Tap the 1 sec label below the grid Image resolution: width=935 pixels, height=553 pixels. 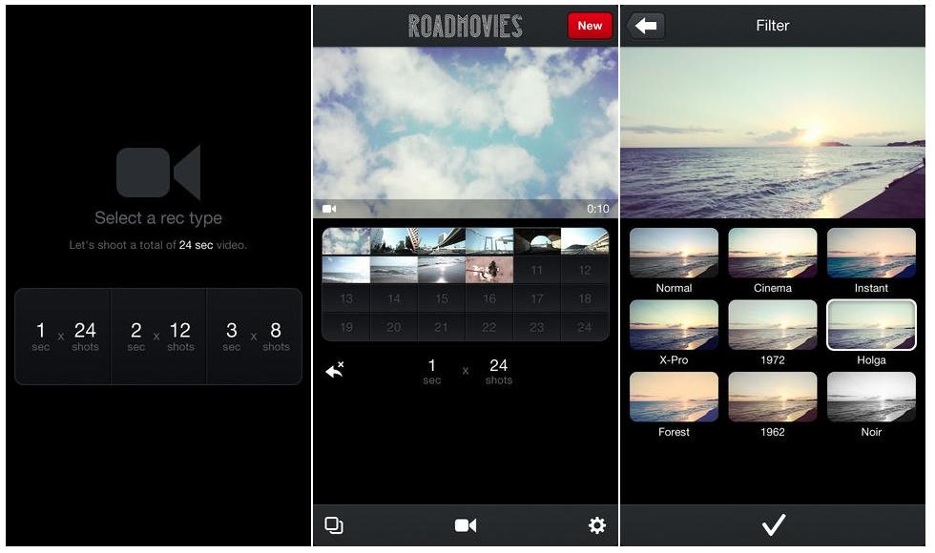click(431, 371)
